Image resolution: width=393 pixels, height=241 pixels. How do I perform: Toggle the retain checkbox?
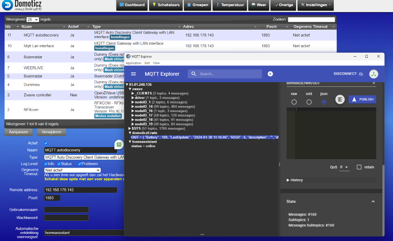(359, 167)
